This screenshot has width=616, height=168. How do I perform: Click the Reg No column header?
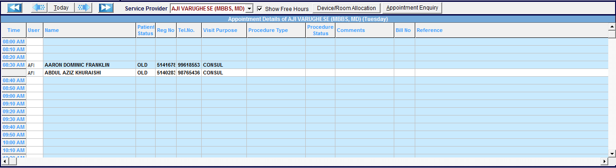click(166, 30)
